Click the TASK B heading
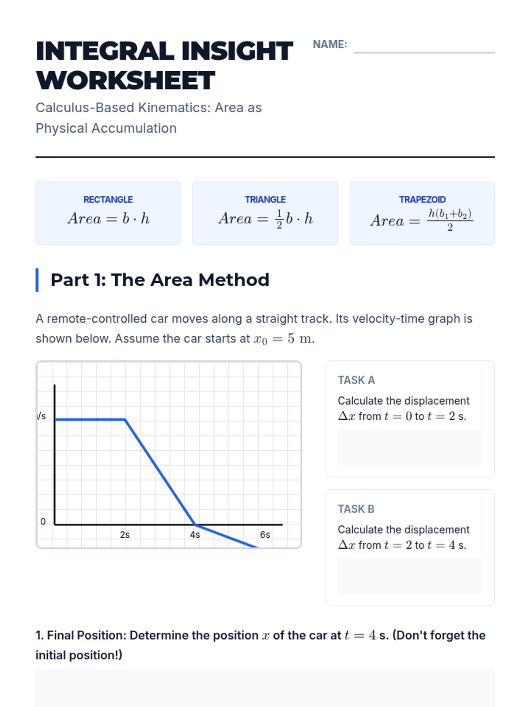530x707 pixels. [356, 509]
